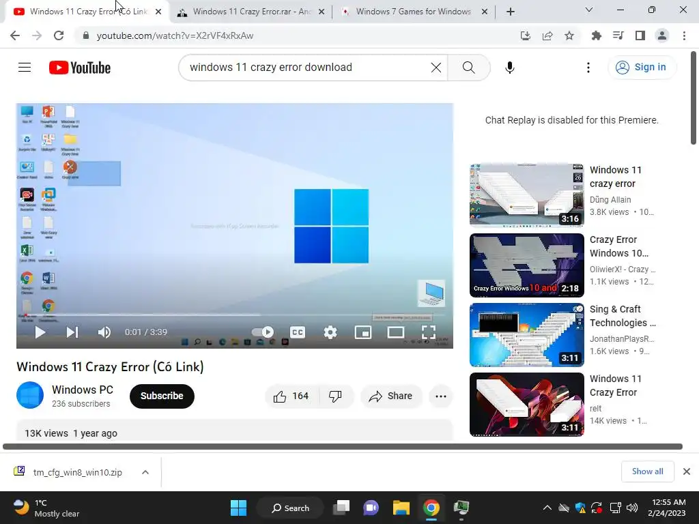Install app icon in address bar
Viewport: 699px width, 524px height.
click(526, 35)
